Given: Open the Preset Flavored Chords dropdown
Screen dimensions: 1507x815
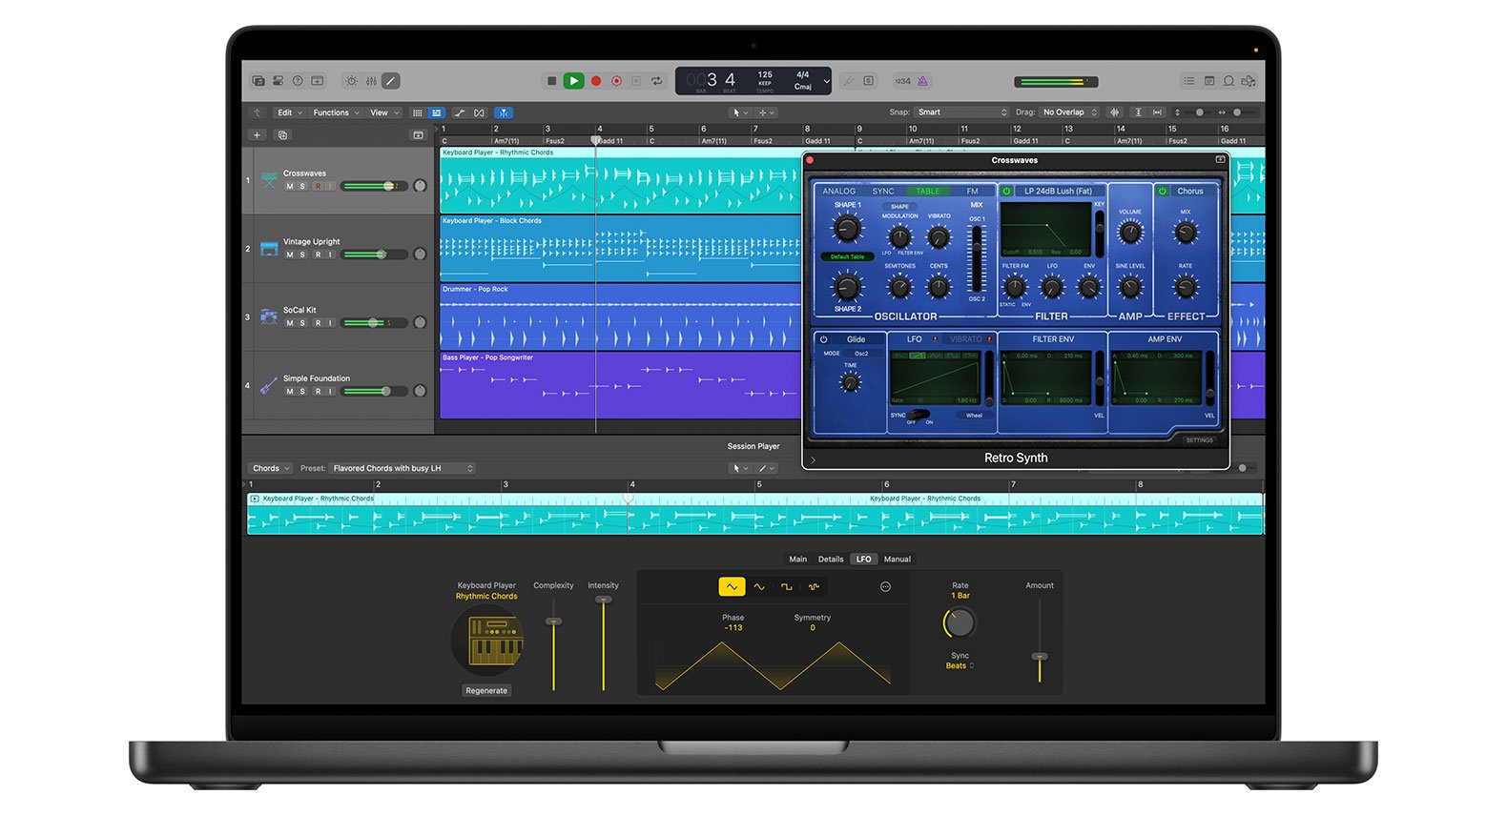Looking at the screenshot, I should coord(402,468).
